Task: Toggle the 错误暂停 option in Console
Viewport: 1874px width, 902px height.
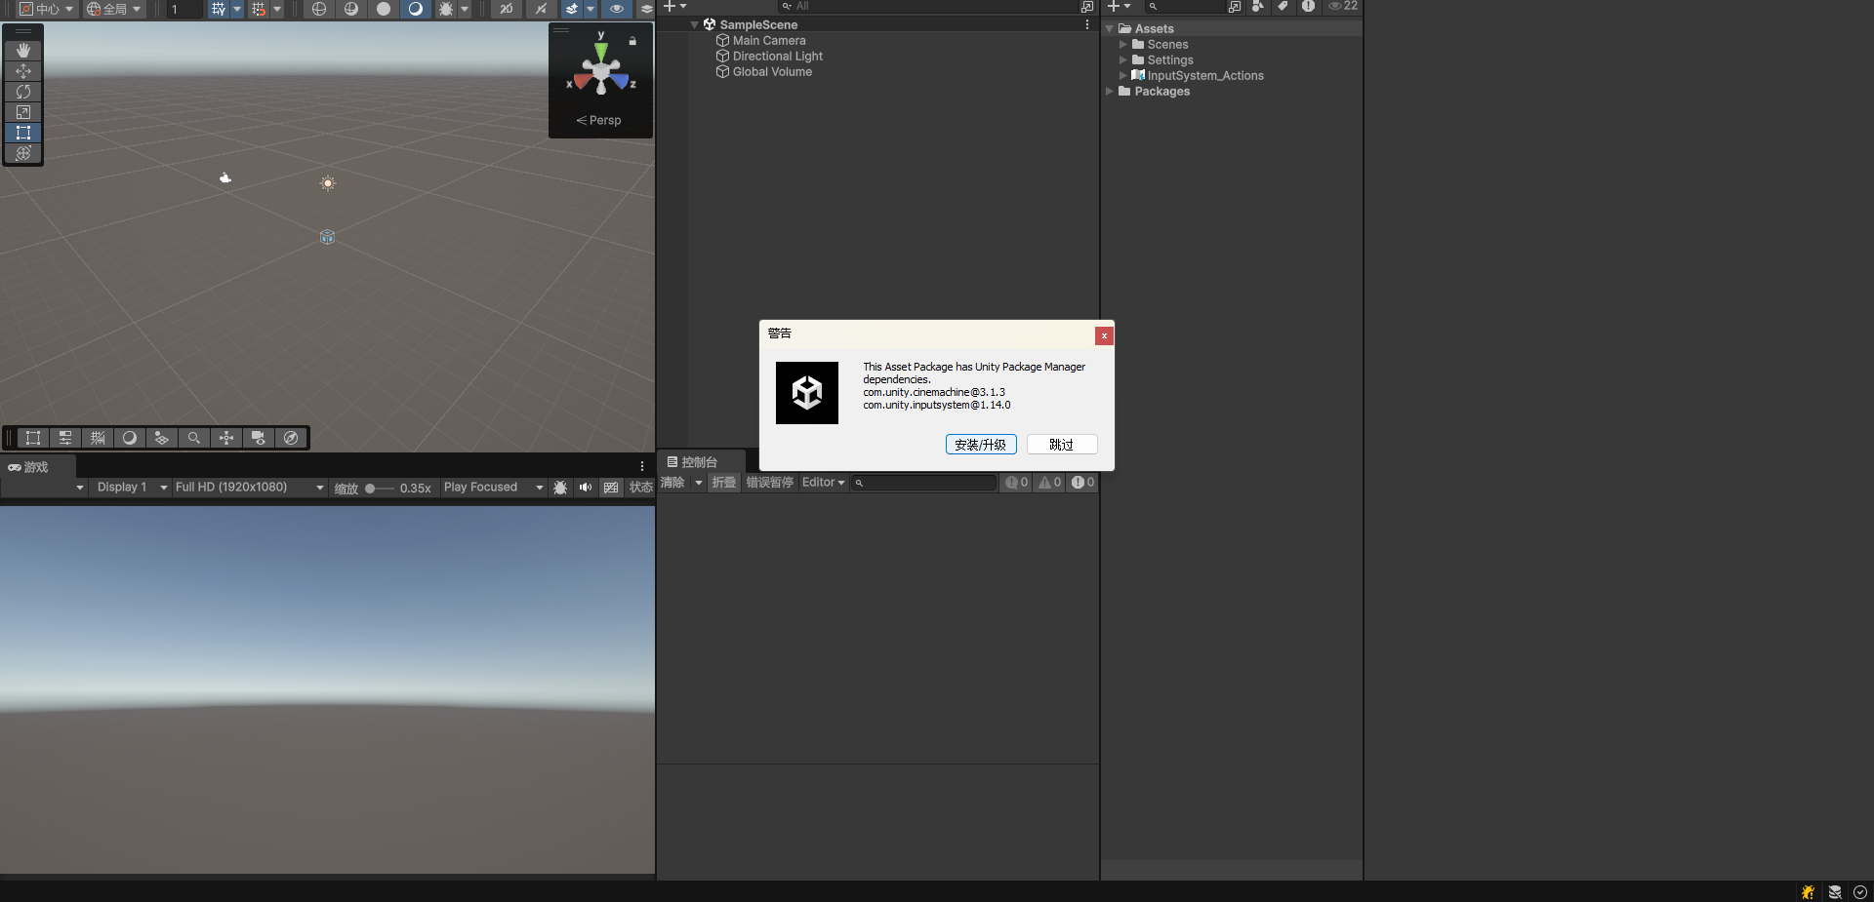Action: (770, 483)
